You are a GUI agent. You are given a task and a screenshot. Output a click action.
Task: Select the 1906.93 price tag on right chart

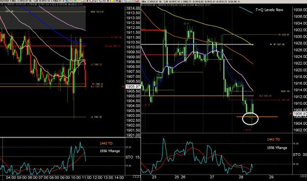(300, 113)
